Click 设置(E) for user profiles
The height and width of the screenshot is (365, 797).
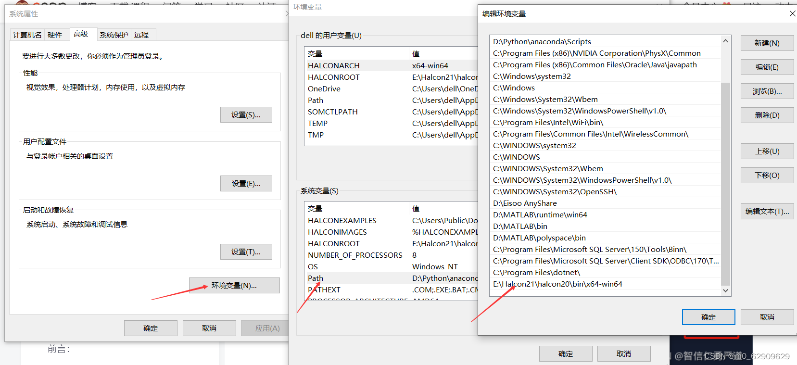tap(246, 184)
